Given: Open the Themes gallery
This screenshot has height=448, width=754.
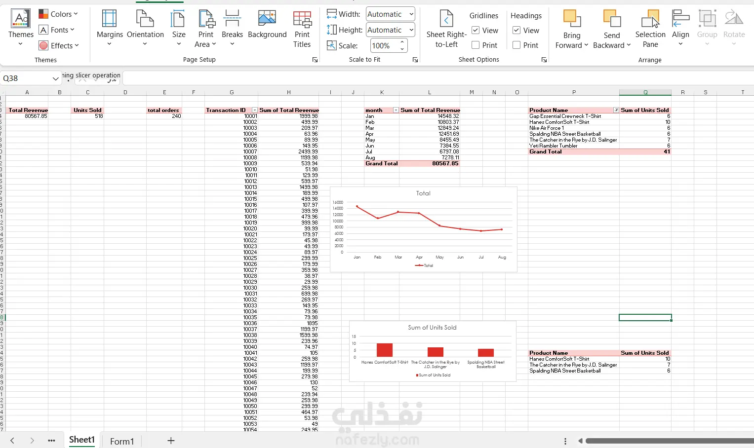Looking at the screenshot, I should tap(21, 28).
